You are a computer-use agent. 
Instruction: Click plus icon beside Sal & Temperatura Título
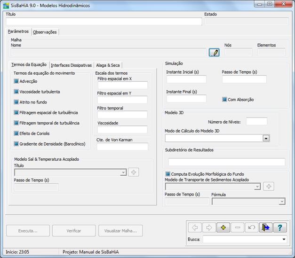tap(134, 172)
